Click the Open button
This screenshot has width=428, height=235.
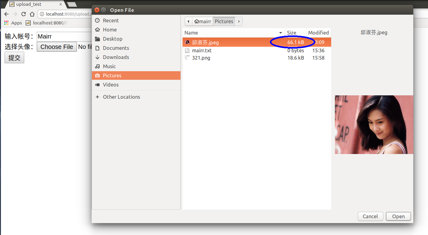tap(398, 216)
